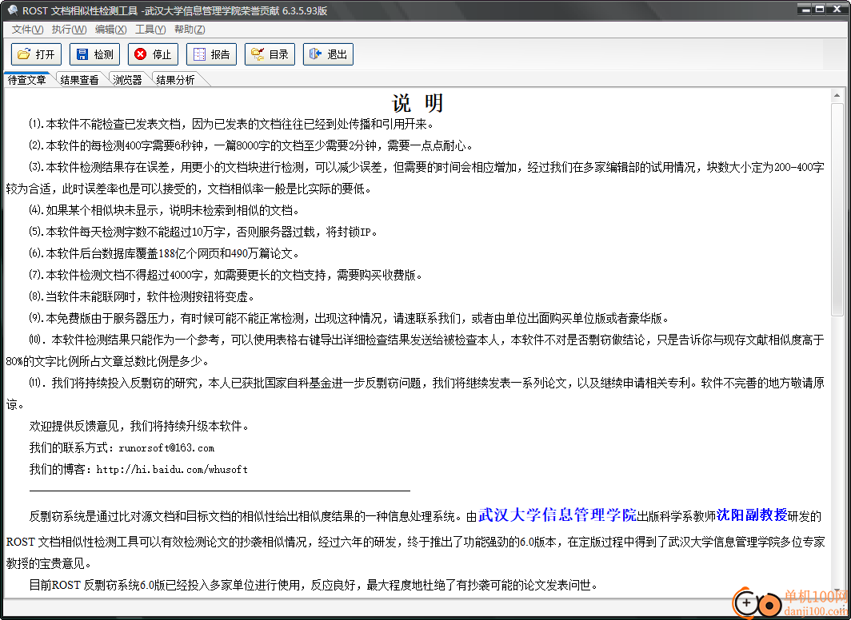Open the 工具(Y) menu
This screenshot has width=851, height=620.
[x=150, y=30]
